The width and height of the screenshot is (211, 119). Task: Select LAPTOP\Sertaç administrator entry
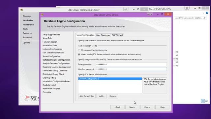[110, 79]
